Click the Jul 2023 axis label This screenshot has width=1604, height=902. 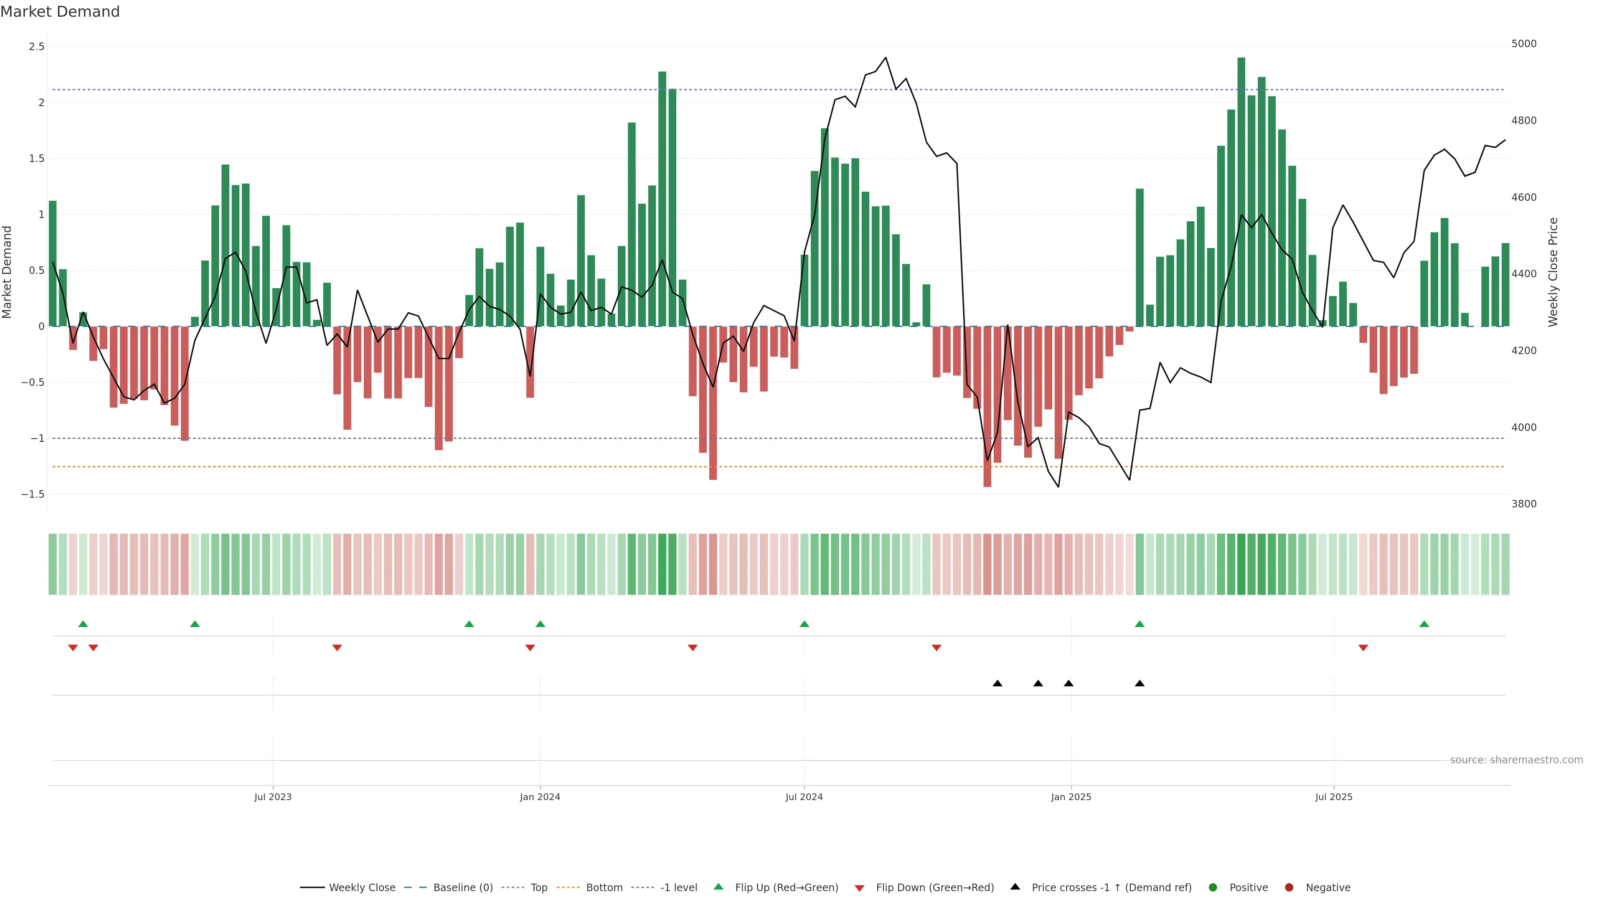pyautogui.click(x=273, y=797)
